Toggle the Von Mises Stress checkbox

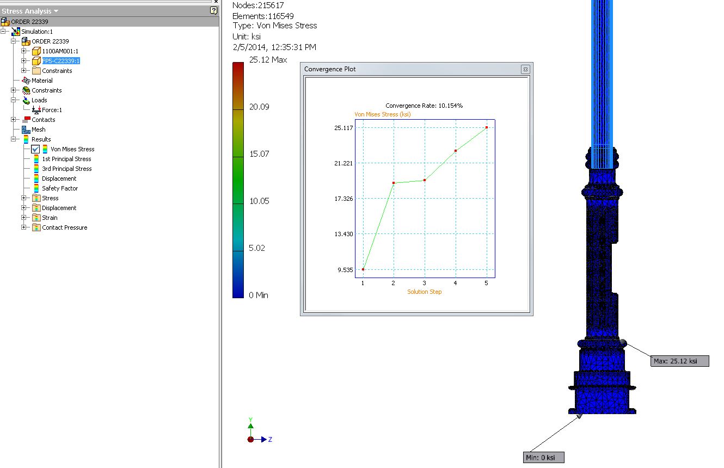[x=35, y=149]
